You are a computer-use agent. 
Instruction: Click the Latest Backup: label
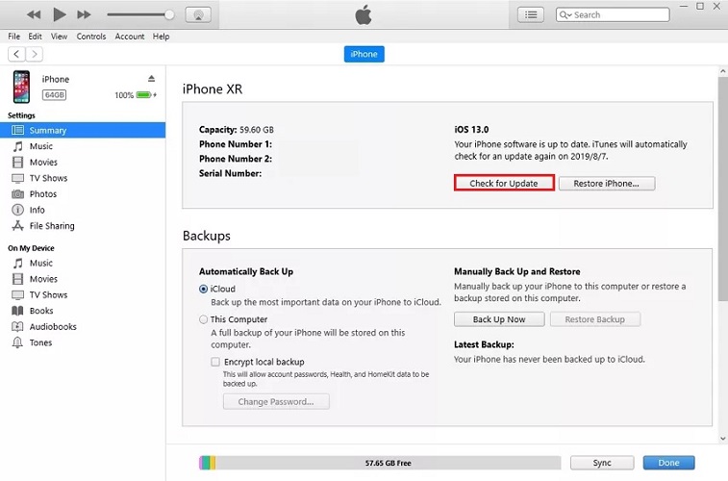click(484, 345)
